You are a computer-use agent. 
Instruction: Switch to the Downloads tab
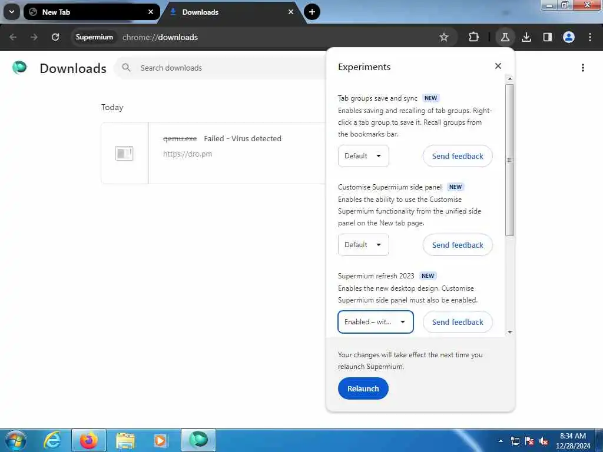tap(233, 12)
